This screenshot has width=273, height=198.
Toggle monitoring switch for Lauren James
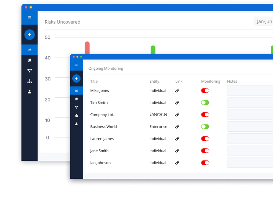(x=205, y=139)
